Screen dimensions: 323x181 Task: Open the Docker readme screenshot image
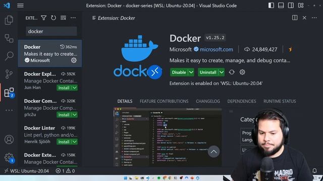click(168, 137)
